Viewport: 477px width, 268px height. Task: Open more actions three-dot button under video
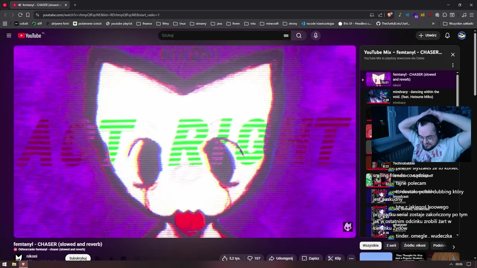pos(351,258)
